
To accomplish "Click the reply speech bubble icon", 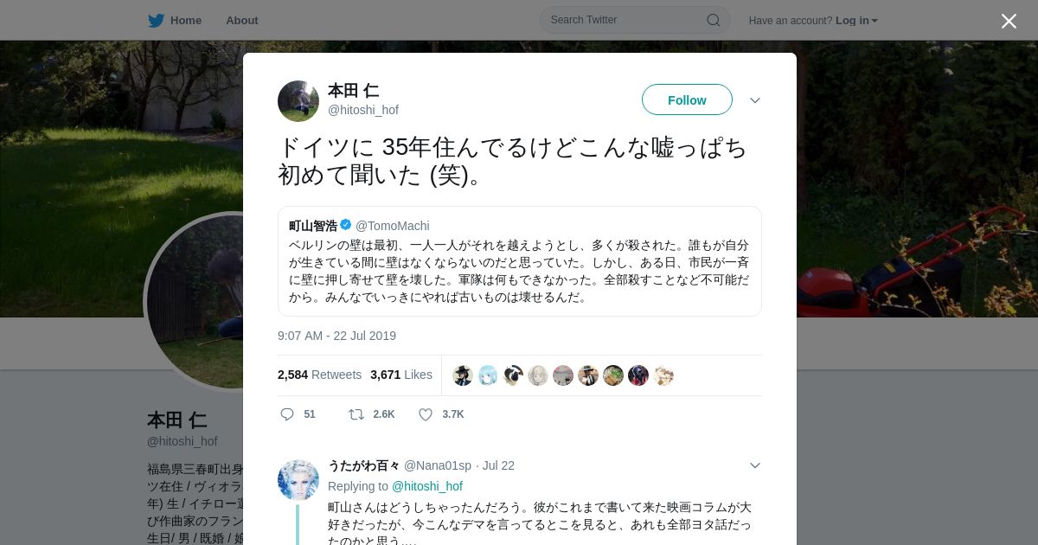I will coord(287,414).
